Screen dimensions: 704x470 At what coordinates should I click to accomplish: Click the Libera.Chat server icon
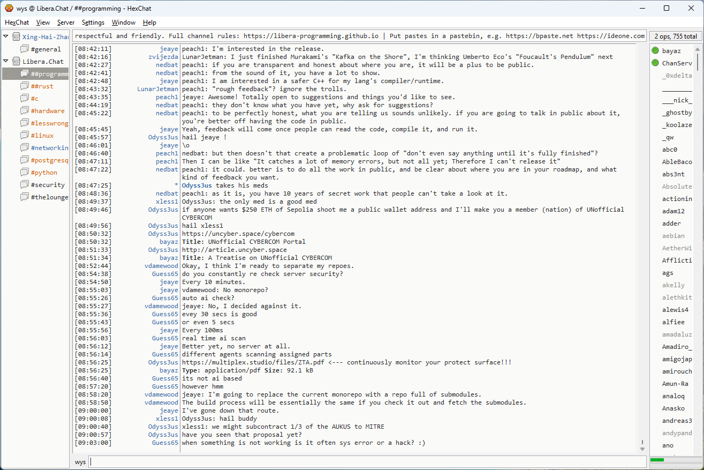[16, 62]
